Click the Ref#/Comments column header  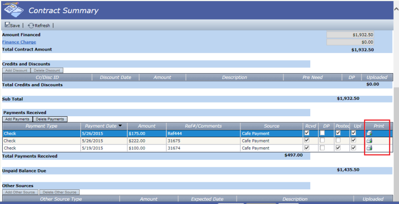[x=203, y=126]
